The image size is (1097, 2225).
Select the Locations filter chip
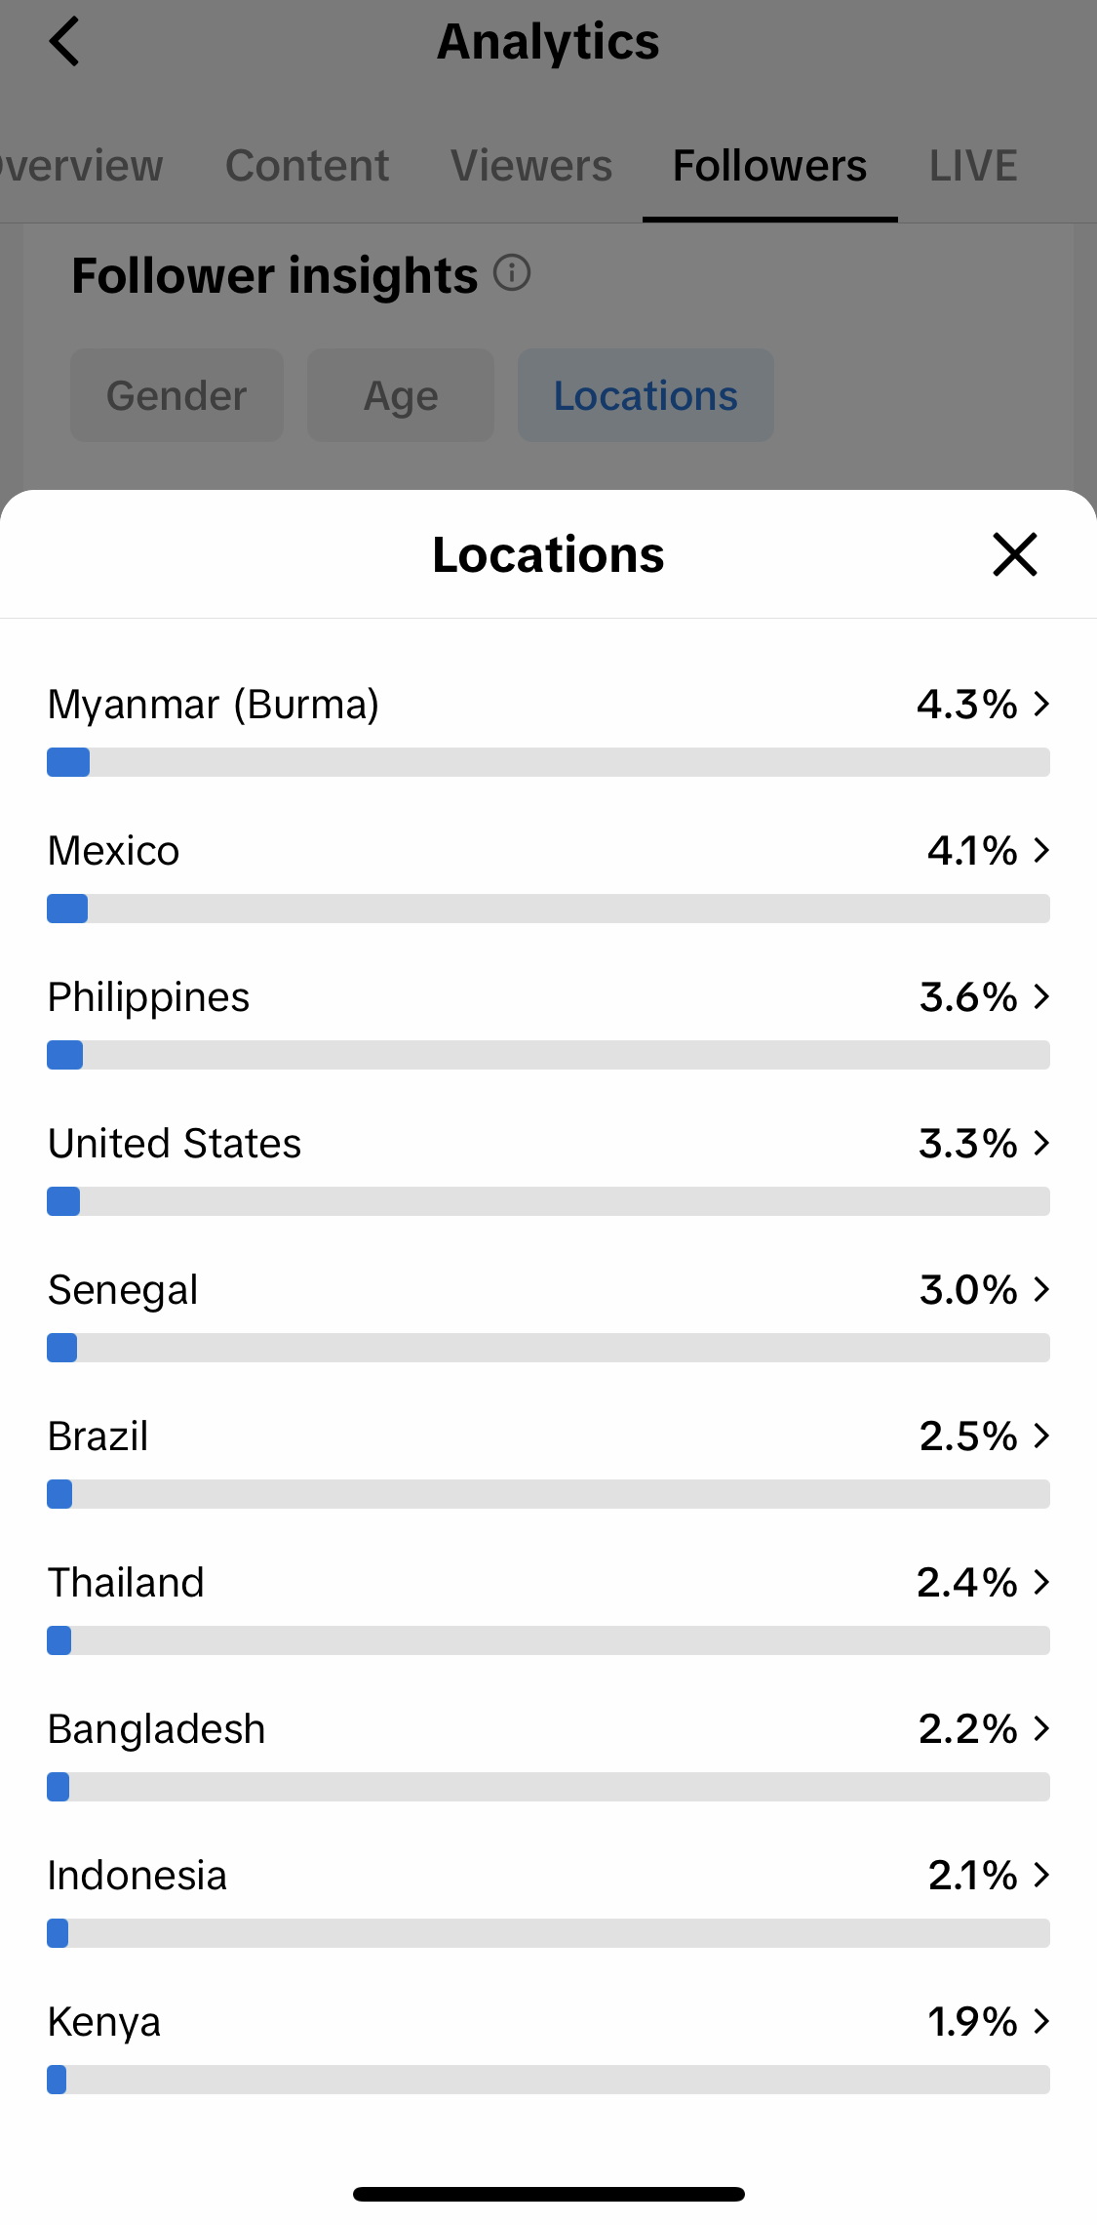click(646, 395)
